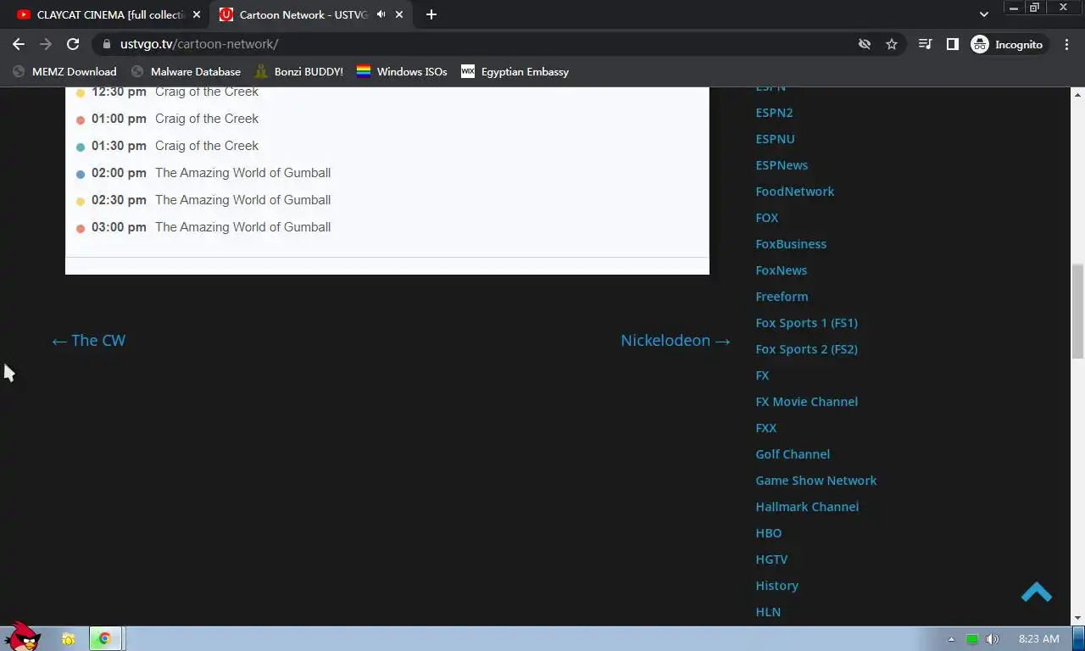Click the address bar URL

point(199,44)
